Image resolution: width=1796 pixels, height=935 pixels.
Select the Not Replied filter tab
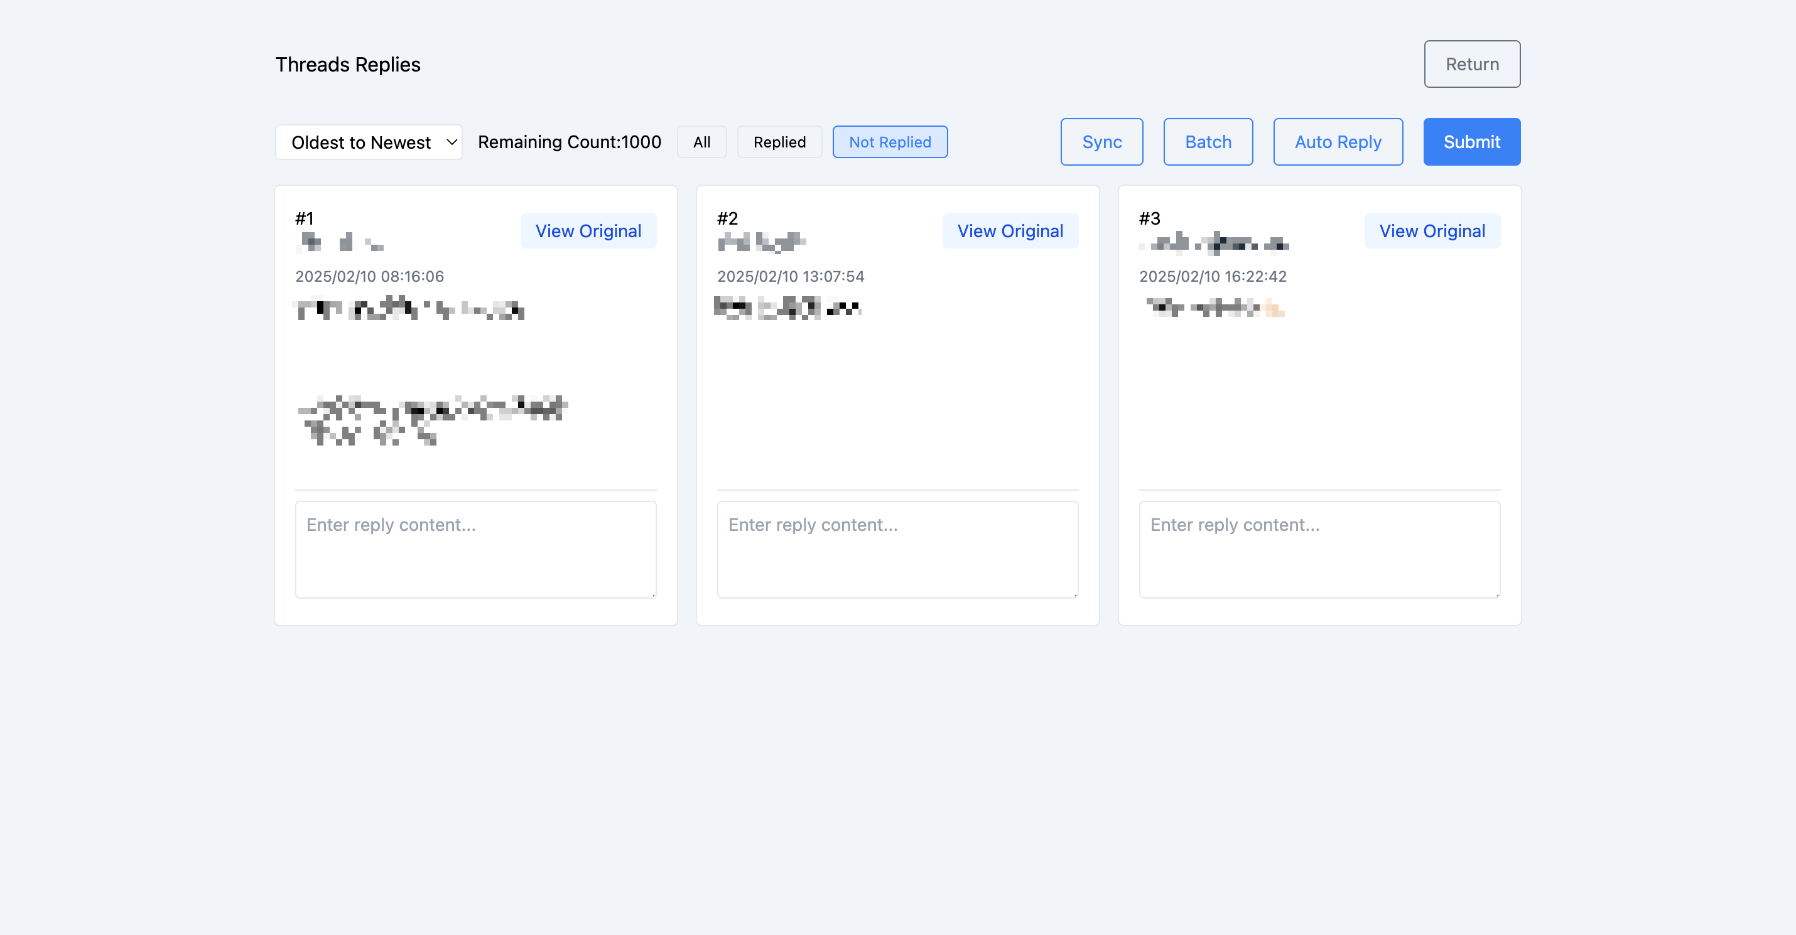[890, 142]
